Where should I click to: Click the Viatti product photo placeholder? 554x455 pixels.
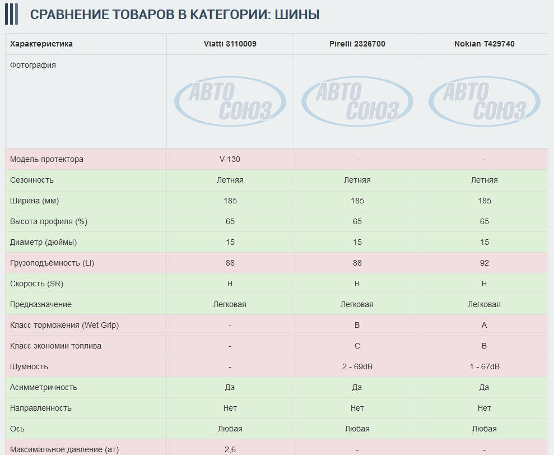coord(230,101)
